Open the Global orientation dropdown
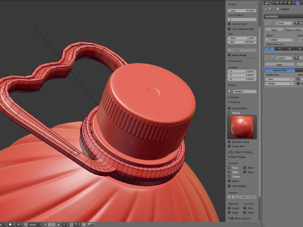The image size is (303, 227). pyautogui.click(x=35, y=224)
